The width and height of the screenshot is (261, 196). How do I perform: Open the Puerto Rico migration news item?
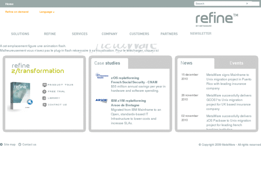pyautogui.click(x=229, y=82)
